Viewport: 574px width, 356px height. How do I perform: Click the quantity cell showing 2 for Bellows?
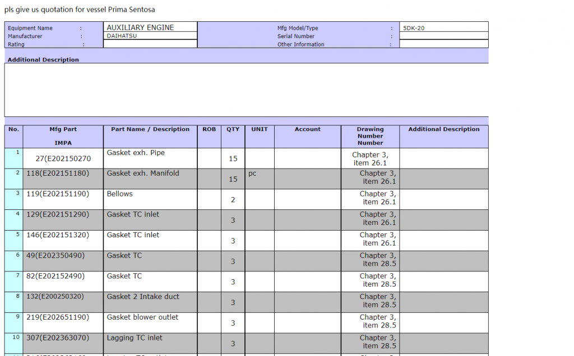(x=233, y=200)
